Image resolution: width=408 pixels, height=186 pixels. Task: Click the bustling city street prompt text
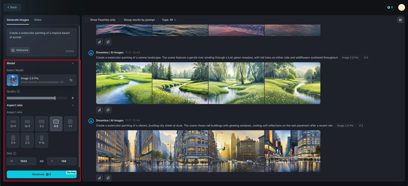[x=215, y=126]
